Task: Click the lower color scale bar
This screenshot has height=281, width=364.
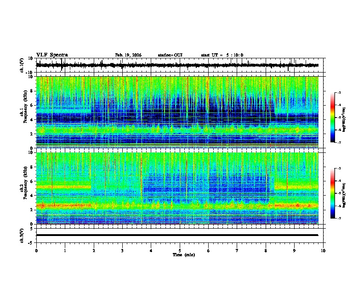Action: [x=333, y=193]
